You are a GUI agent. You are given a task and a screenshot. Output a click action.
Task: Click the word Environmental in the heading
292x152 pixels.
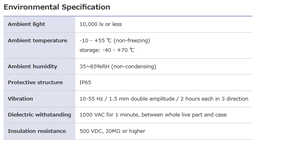click(31, 7)
